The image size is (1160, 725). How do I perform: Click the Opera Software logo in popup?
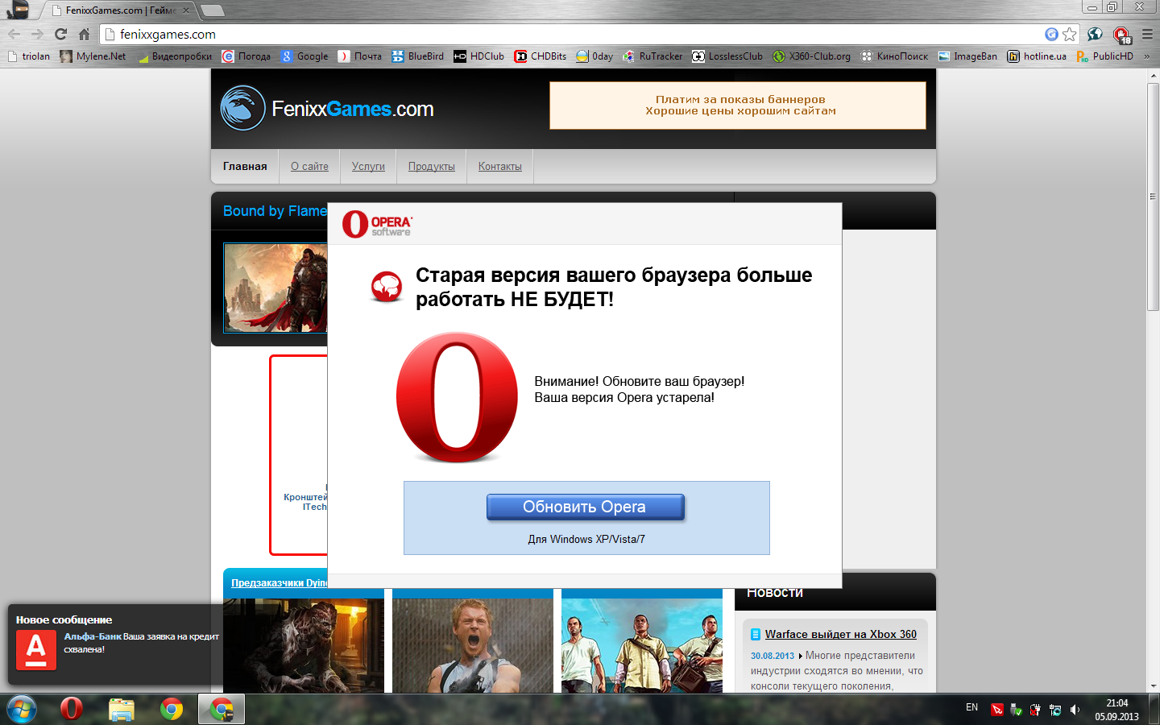pos(377,224)
